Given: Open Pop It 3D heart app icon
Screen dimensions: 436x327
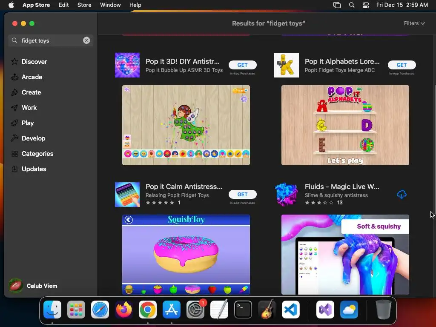Looking at the screenshot, I should [127, 65].
